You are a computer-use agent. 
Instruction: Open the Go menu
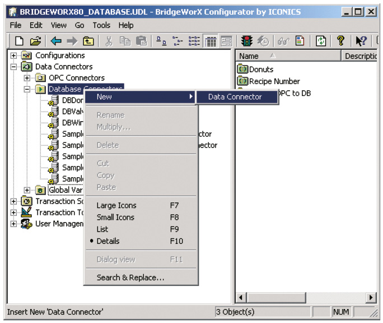(80, 25)
